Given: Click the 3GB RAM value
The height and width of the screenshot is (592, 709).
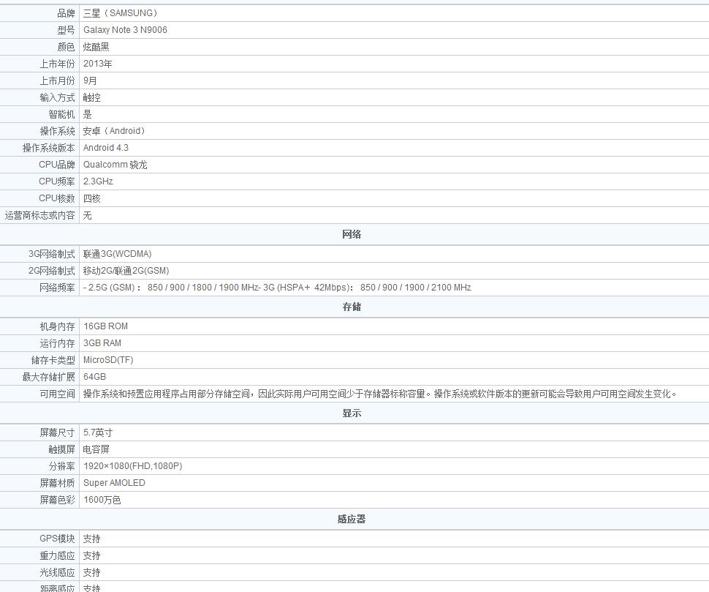Looking at the screenshot, I should (x=102, y=343).
